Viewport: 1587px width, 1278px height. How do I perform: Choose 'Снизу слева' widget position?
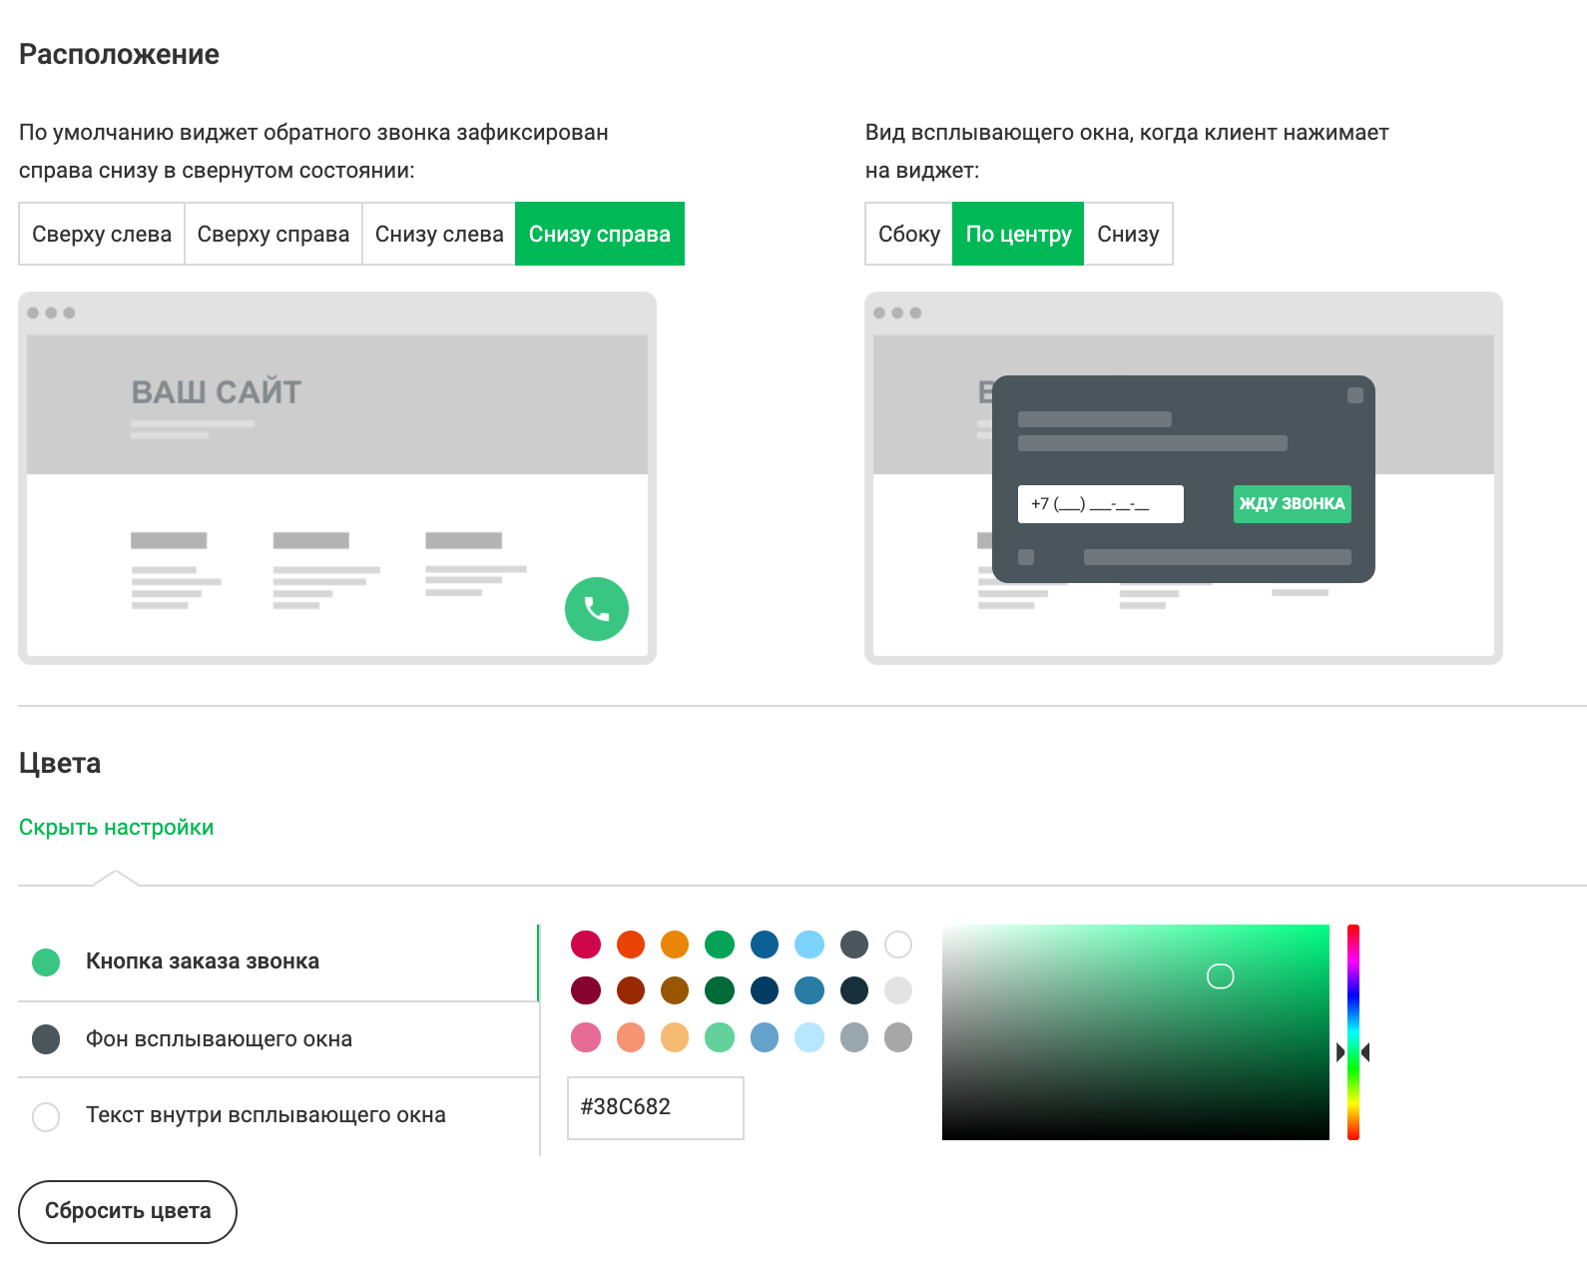click(x=439, y=234)
